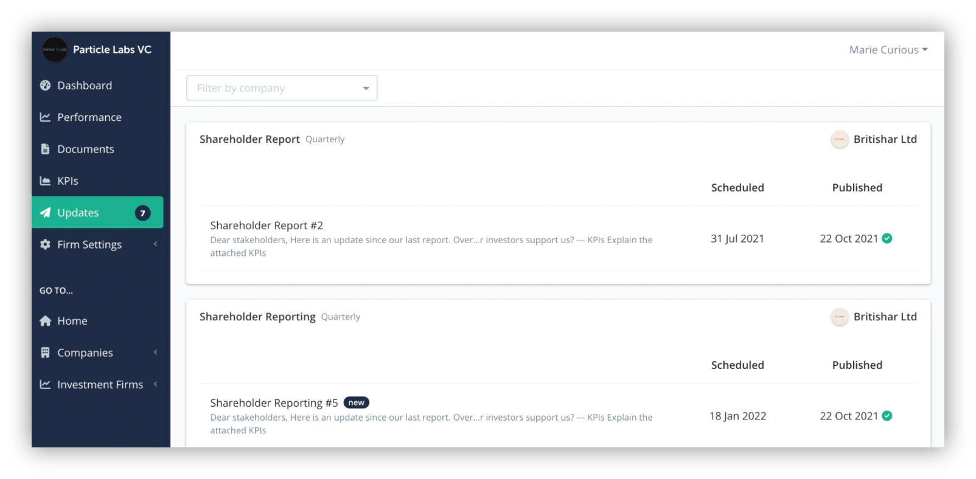
Task: Open Documents from the sidebar
Action: (x=97, y=149)
